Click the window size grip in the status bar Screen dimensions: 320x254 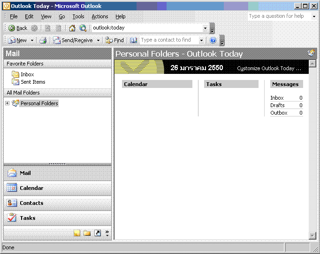tap(316, 248)
